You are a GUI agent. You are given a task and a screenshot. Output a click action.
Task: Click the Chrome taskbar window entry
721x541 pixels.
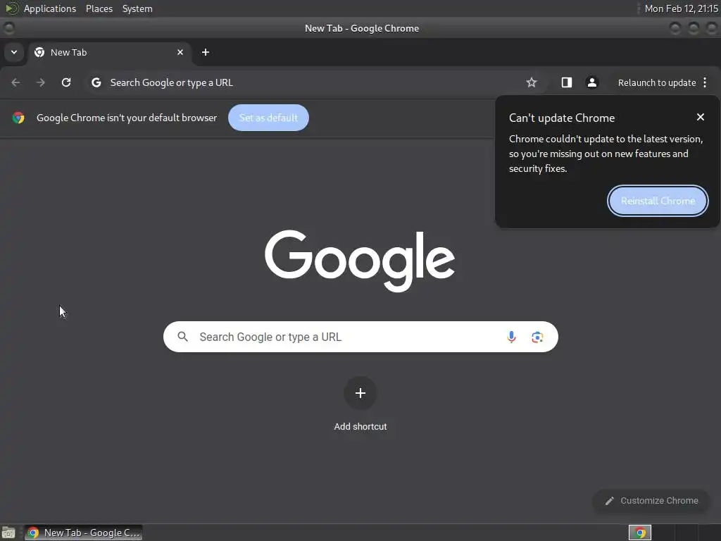83,533
